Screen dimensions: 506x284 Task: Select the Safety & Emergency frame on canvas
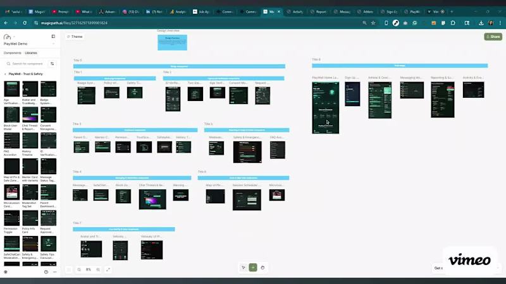tap(247, 152)
